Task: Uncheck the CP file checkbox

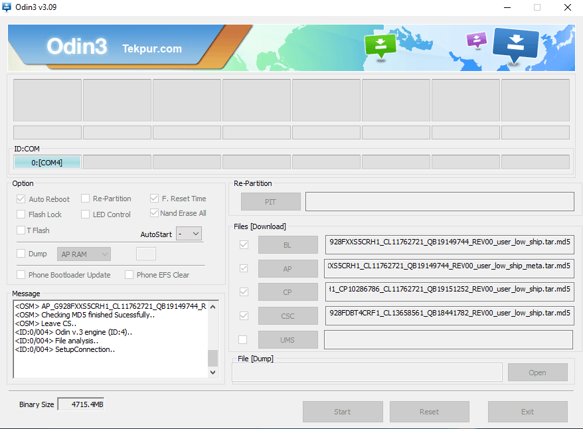Action: point(244,292)
